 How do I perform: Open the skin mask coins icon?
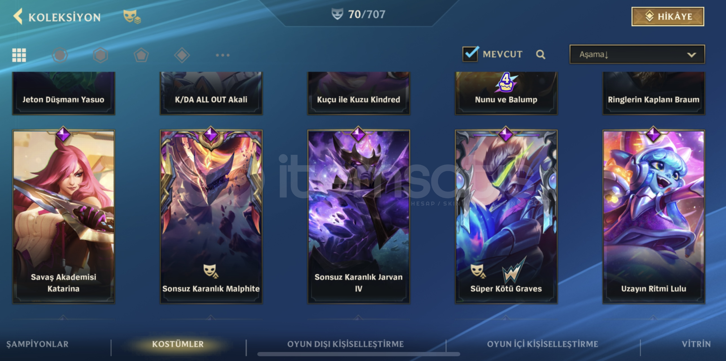(132, 16)
